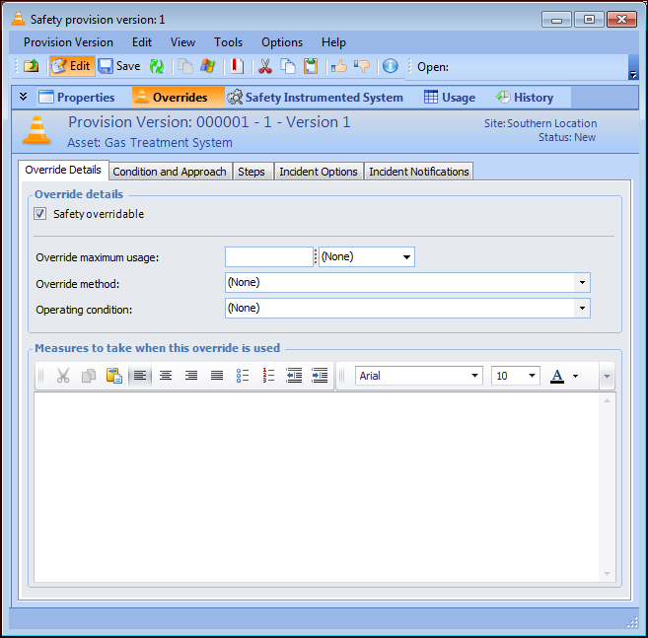
Task: Copy using the main toolbar copy icon
Action: (288, 66)
